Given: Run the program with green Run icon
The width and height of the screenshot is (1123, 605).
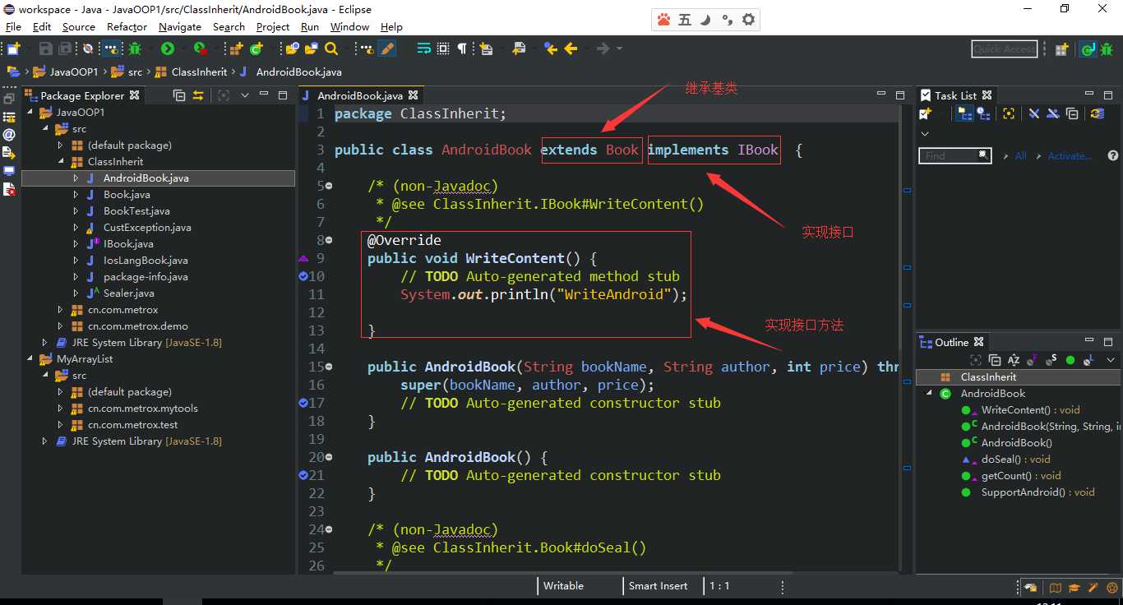Looking at the screenshot, I should pyautogui.click(x=168, y=48).
